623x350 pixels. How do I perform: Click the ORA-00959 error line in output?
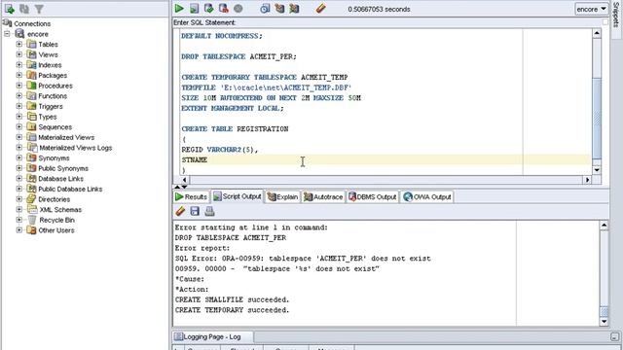[303, 258]
